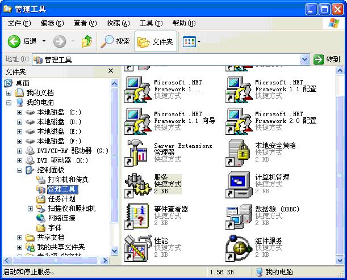The image size is (347, 280).
Task: Expand 本地磁盘 (F:) node
Action: click(x=19, y=141)
